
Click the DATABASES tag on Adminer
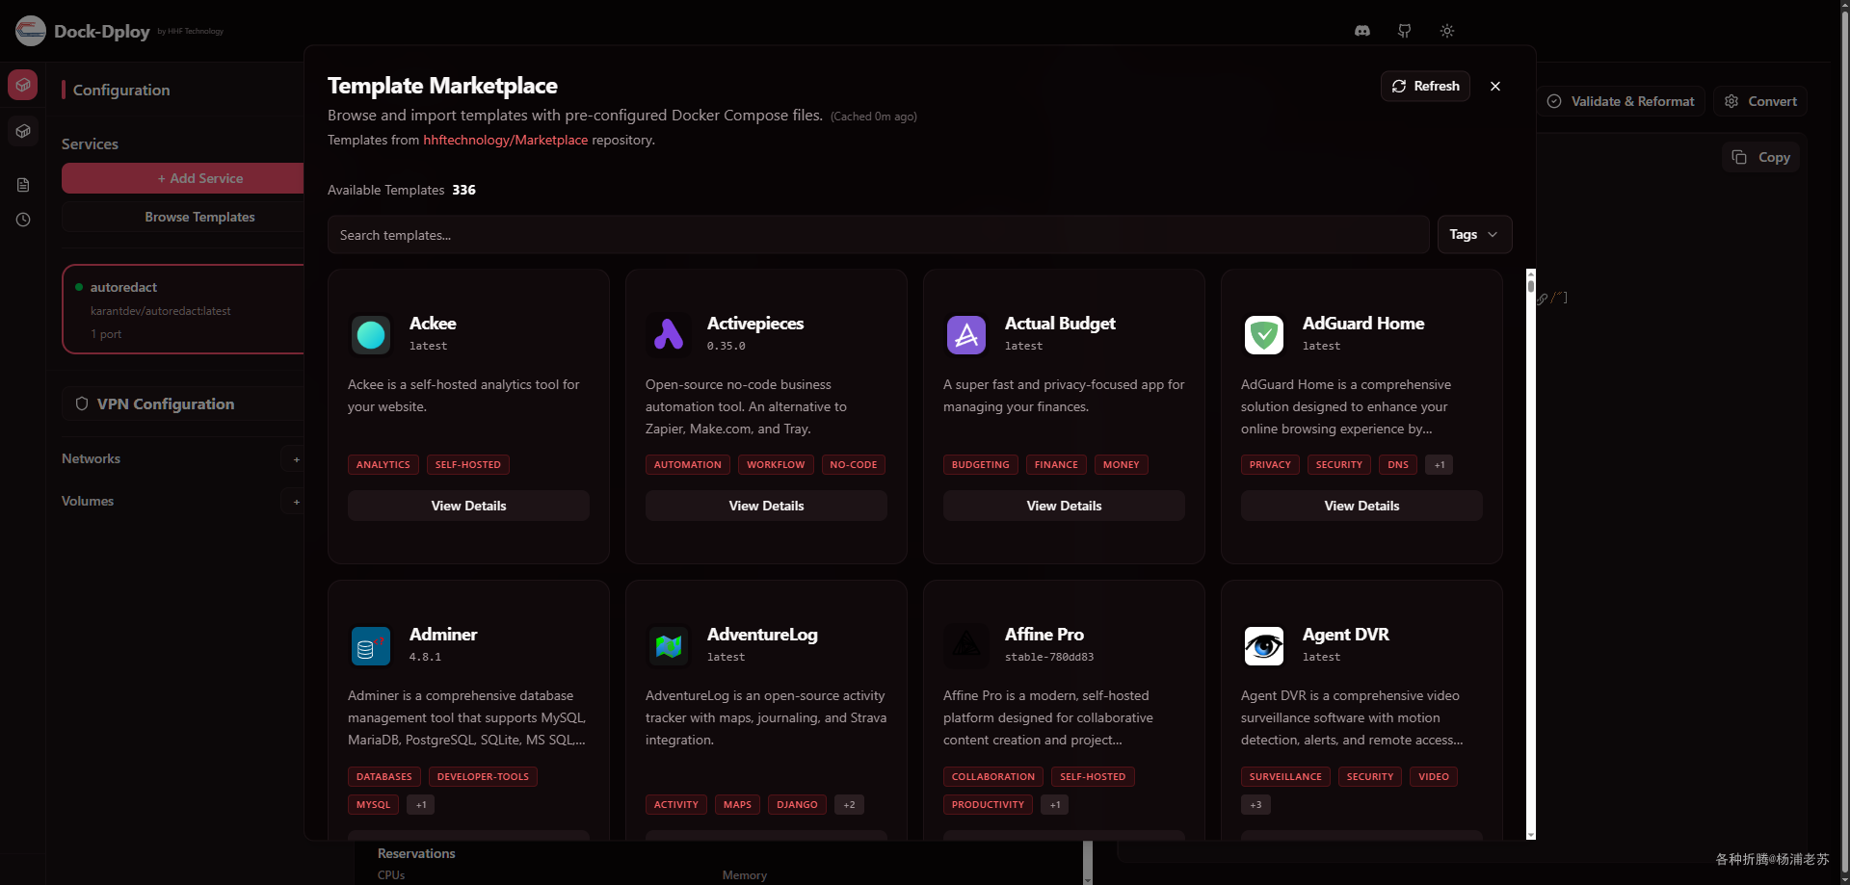coord(384,776)
